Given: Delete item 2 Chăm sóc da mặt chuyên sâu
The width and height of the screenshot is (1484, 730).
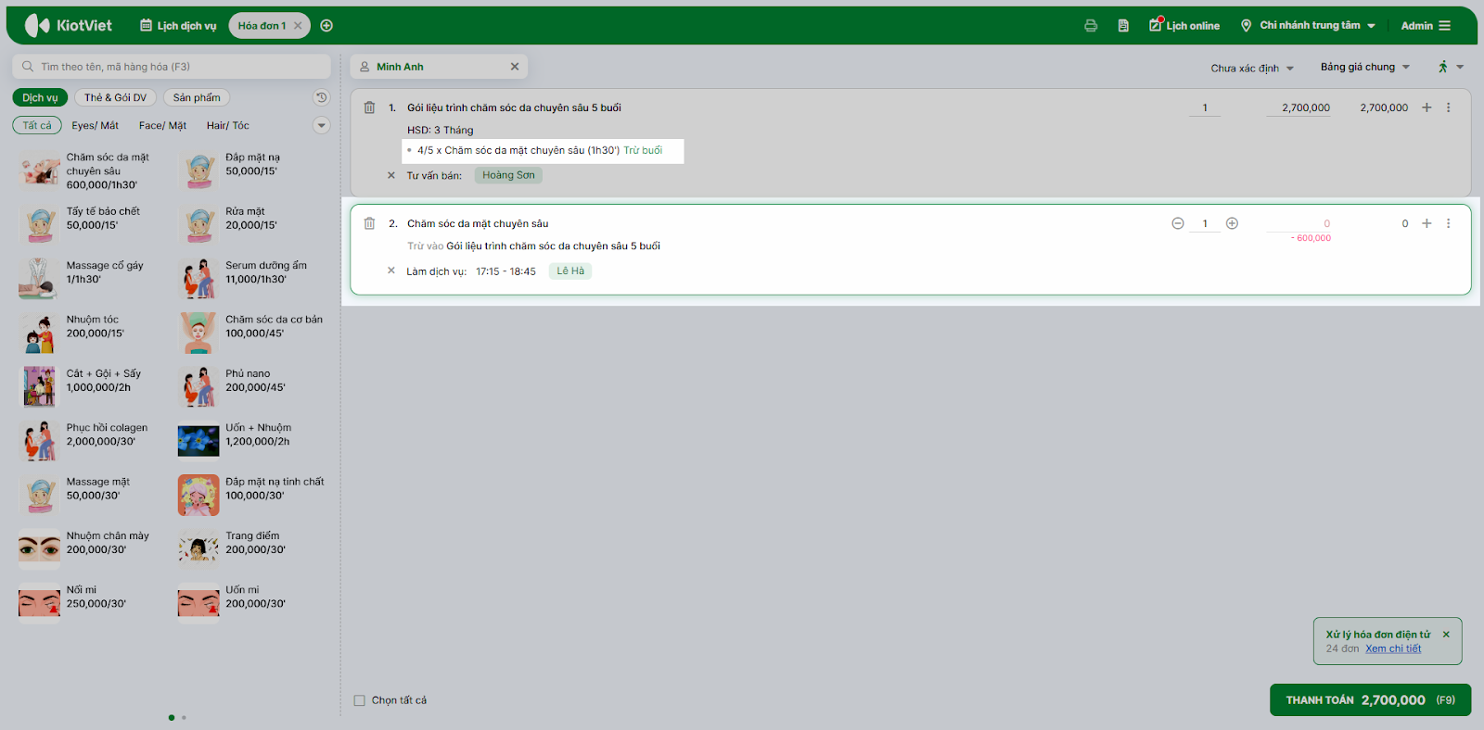Looking at the screenshot, I should [369, 223].
